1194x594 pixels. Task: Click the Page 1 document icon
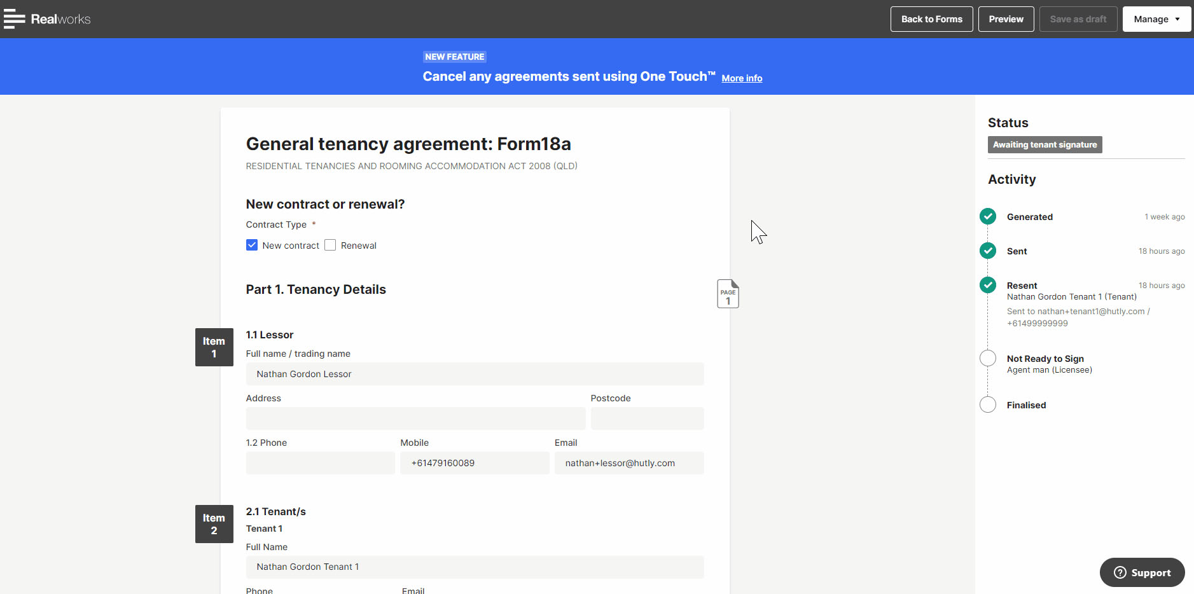(728, 294)
